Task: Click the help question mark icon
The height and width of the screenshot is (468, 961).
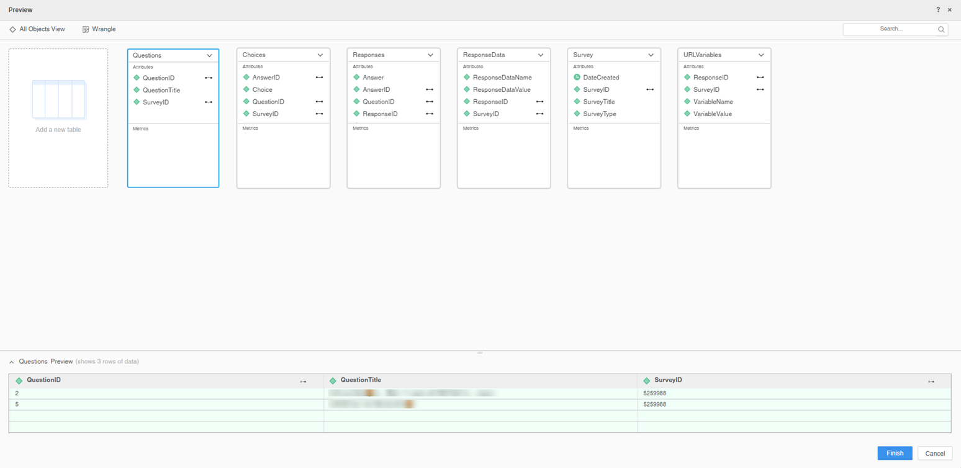Action: click(938, 10)
